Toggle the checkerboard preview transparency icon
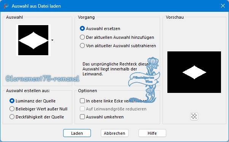The image size is (229, 142). pyautogui.click(x=194, y=116)
